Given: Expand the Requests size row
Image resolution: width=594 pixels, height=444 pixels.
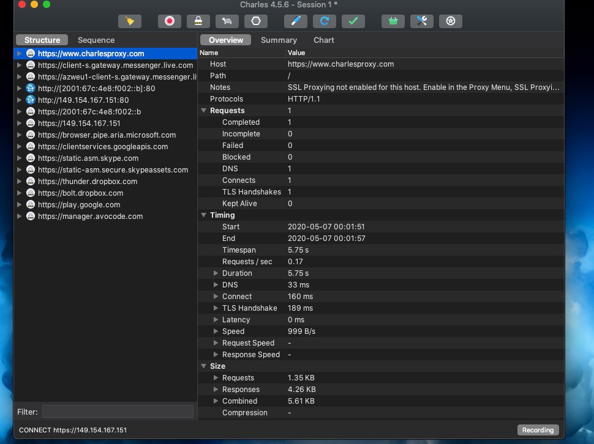Looking at the screenshot, I should tap(216, 378).
